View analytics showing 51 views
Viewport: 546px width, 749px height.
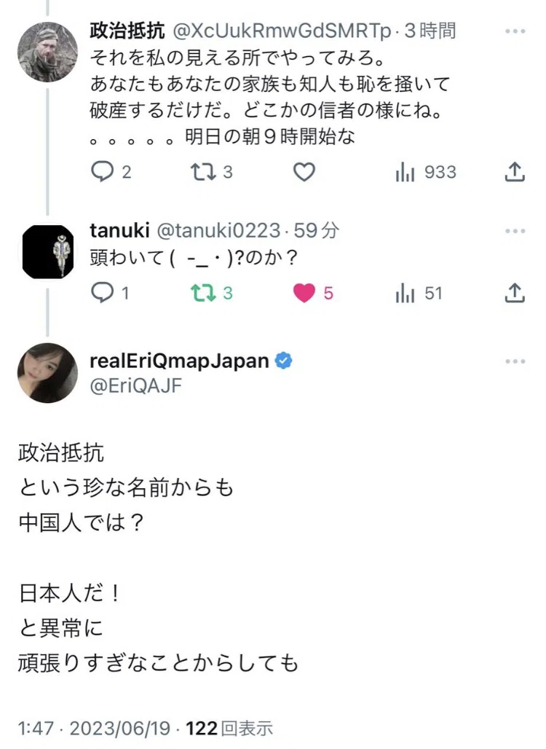pyautogui.click(x=419, y=293)
